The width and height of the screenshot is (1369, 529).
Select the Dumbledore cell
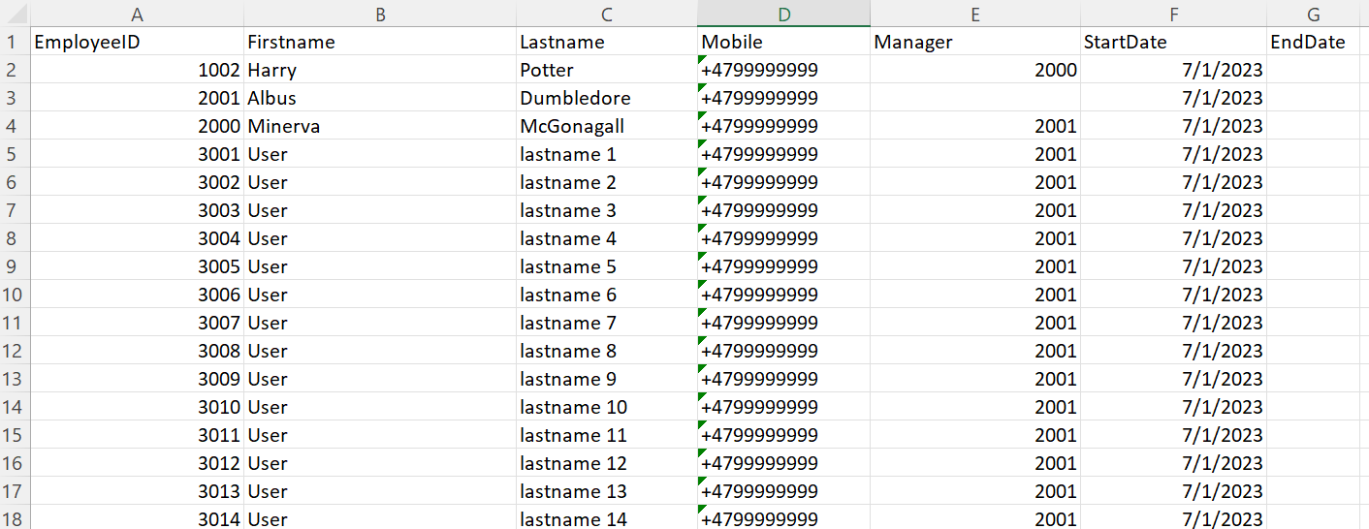tap(606, 98)
